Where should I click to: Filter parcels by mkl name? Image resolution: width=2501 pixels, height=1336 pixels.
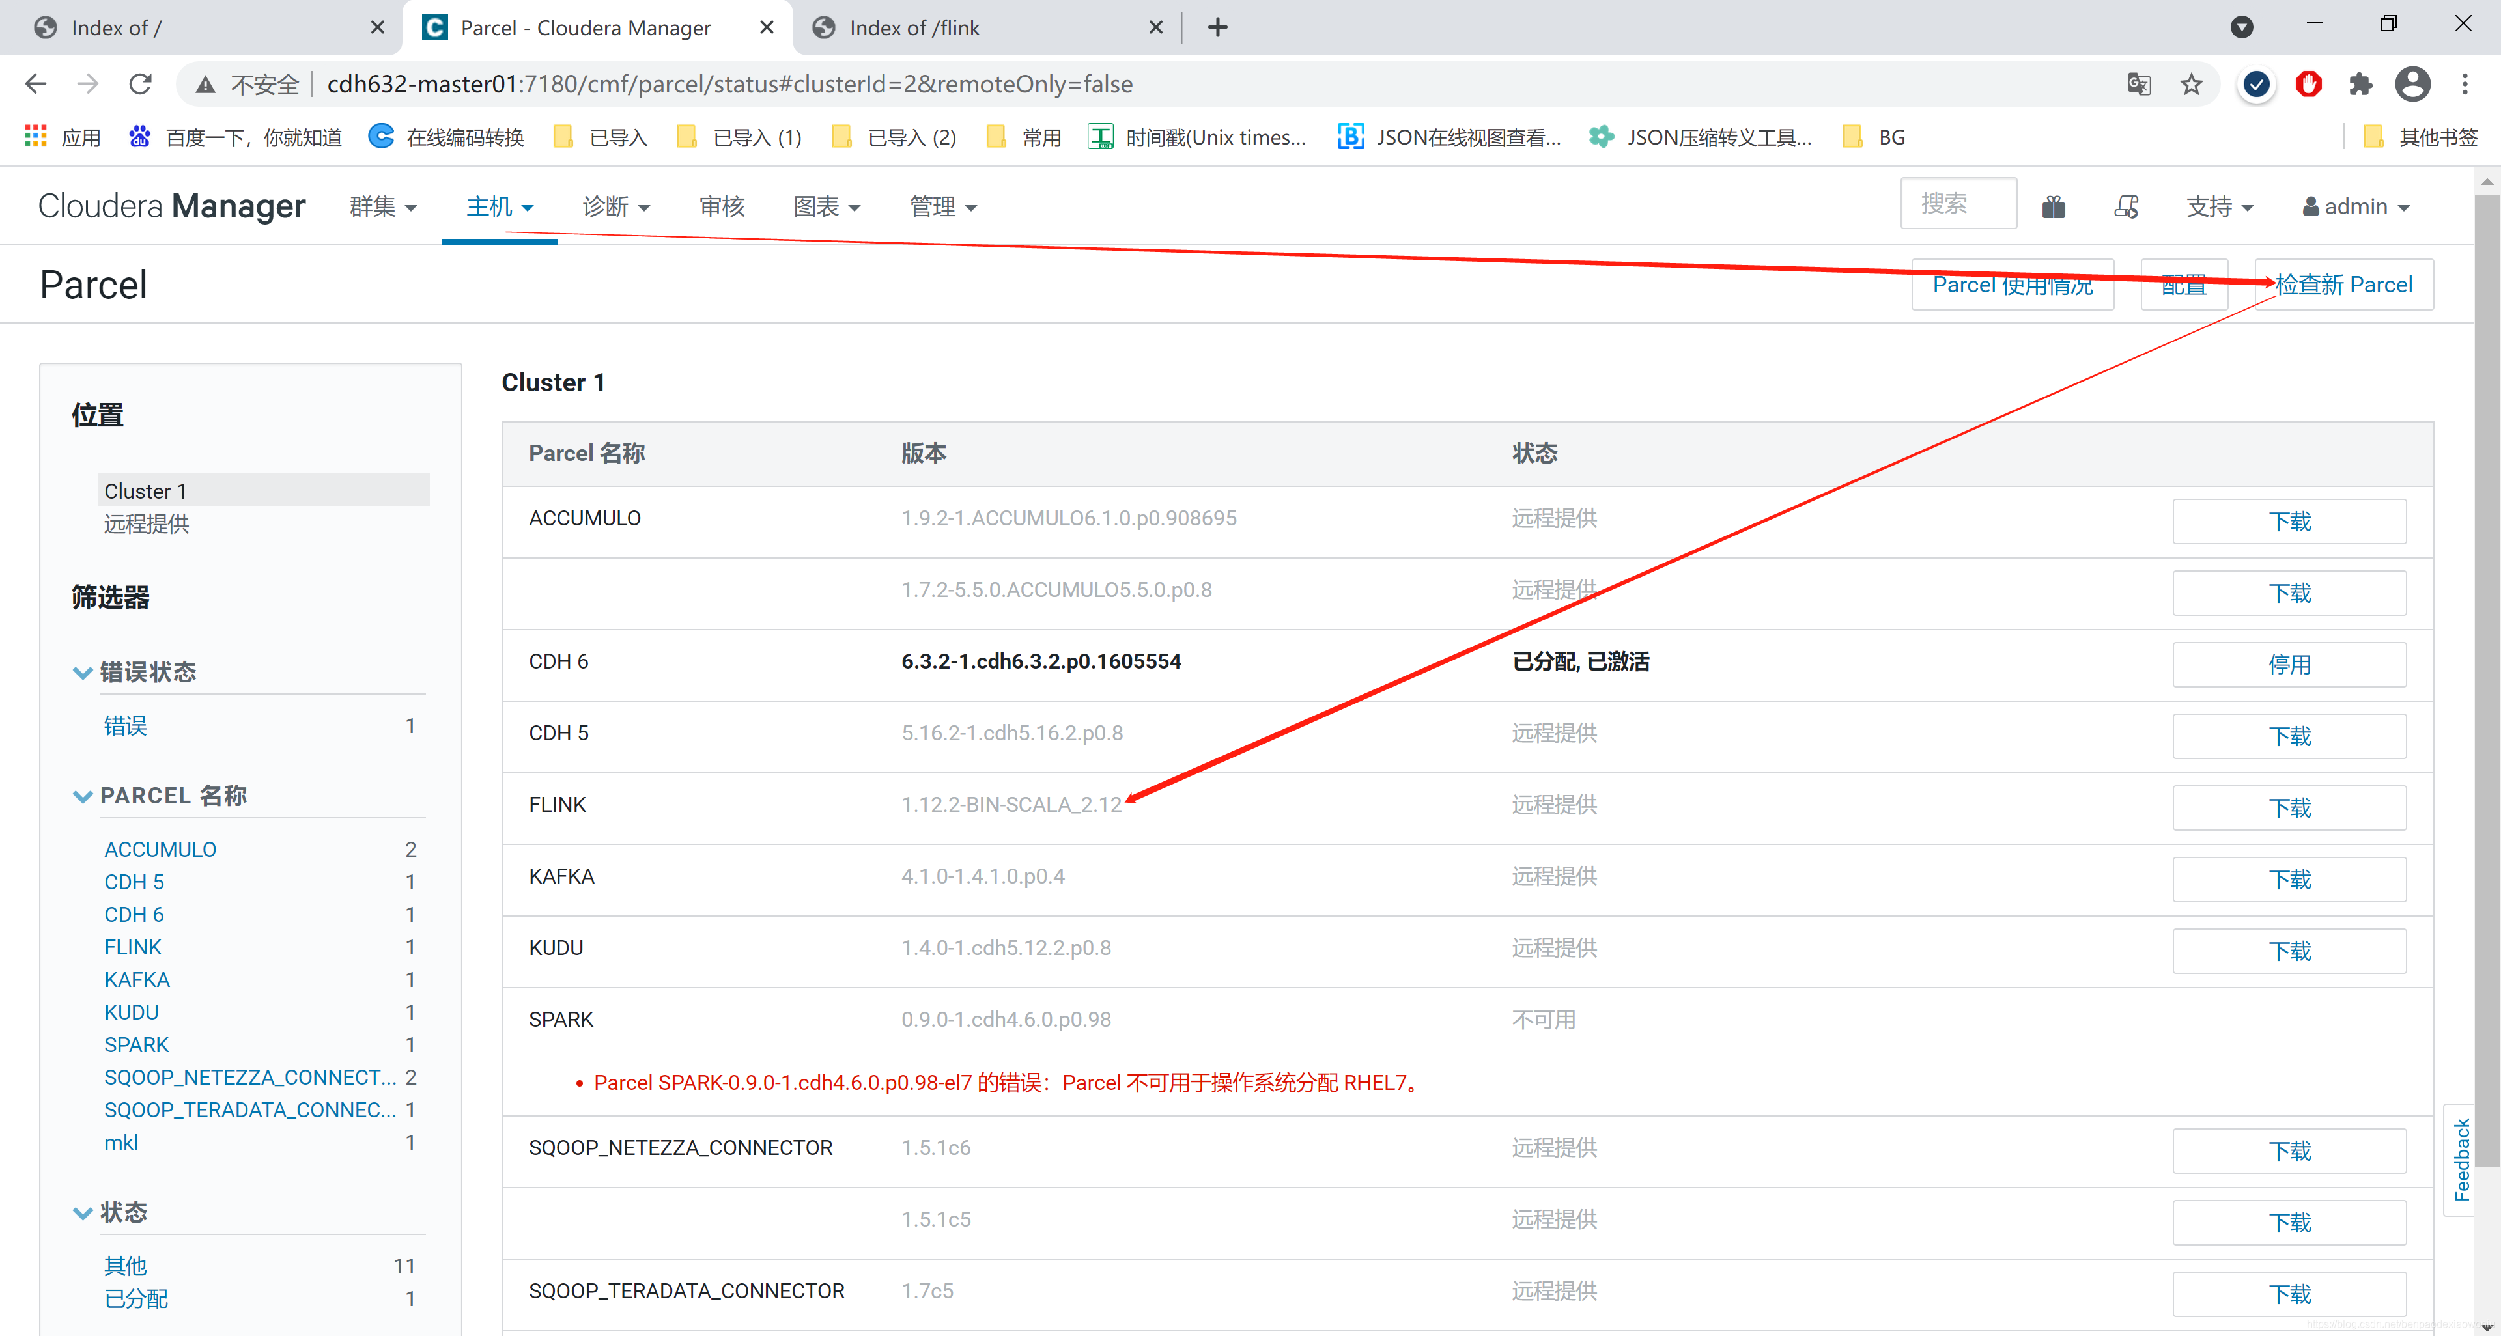pos(121,1142)
